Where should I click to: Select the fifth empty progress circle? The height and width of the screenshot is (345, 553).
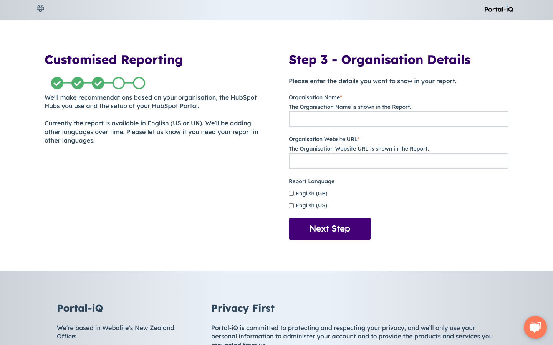[x=139, y=83]
